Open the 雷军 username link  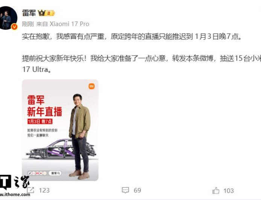click(29, 13)
